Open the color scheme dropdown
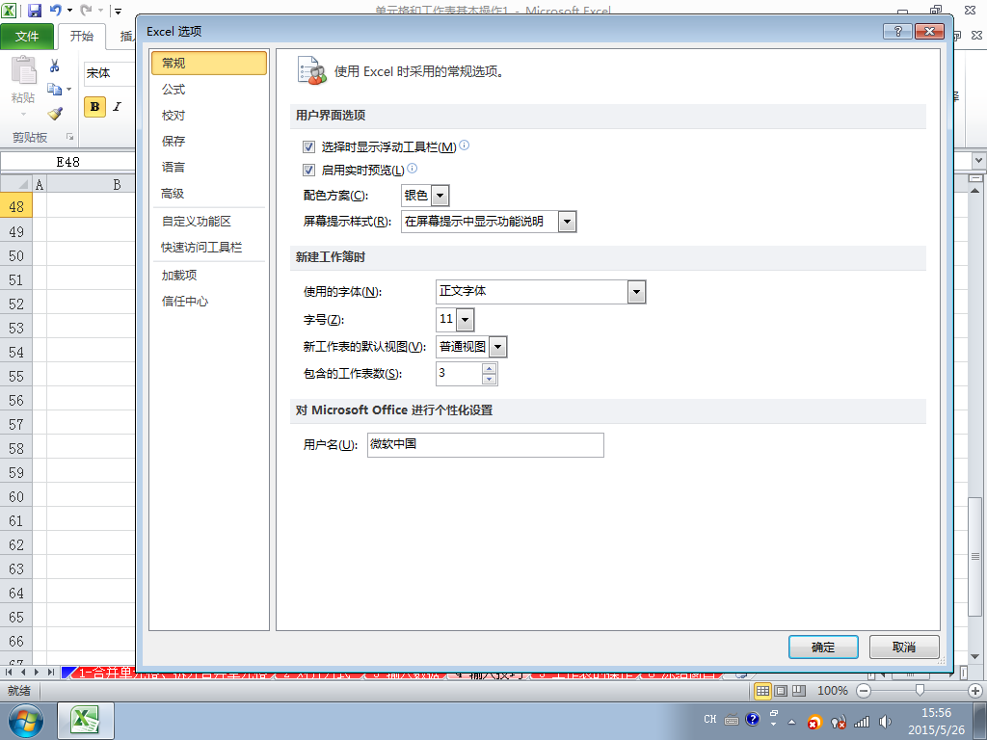987x740 pixels. pos(440,195)
